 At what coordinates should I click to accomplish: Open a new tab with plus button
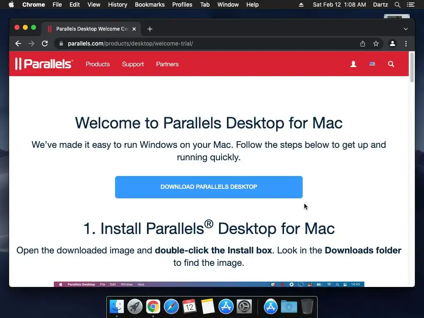click(x=150, y=29)
